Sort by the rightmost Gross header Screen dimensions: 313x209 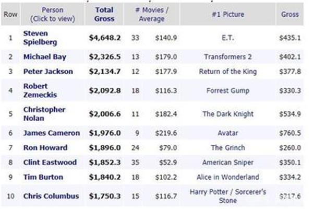point(290,14)
